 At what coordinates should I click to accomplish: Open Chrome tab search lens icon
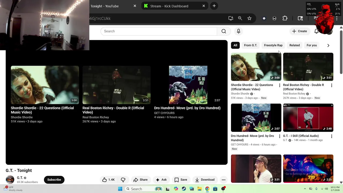click(x=300, y=18)
